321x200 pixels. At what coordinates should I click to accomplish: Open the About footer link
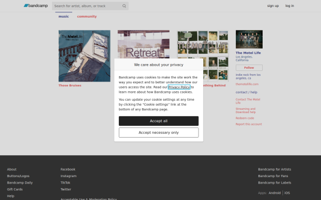[12, 170]
